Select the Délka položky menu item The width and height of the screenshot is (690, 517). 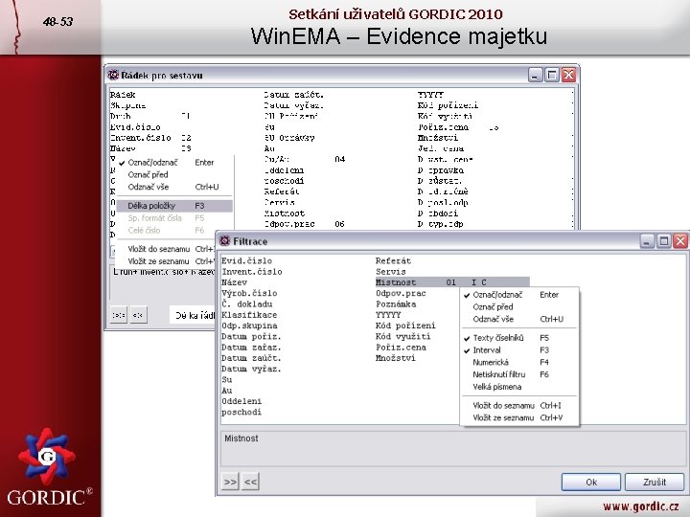pyautogui.click(x=174, y=206)
